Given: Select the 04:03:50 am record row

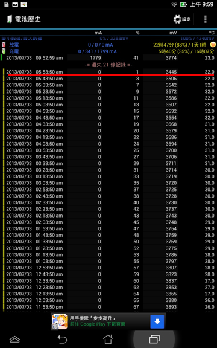Looking at the screenshot, I should 108,144.
